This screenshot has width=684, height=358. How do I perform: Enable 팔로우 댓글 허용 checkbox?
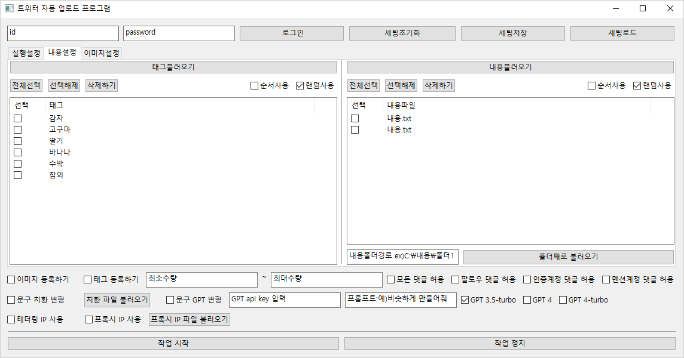click(456, 280)
